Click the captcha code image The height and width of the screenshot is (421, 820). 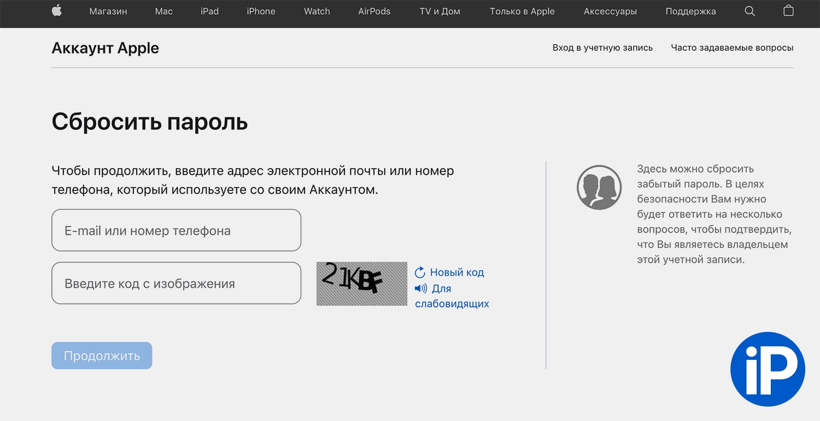click(361, 283)
